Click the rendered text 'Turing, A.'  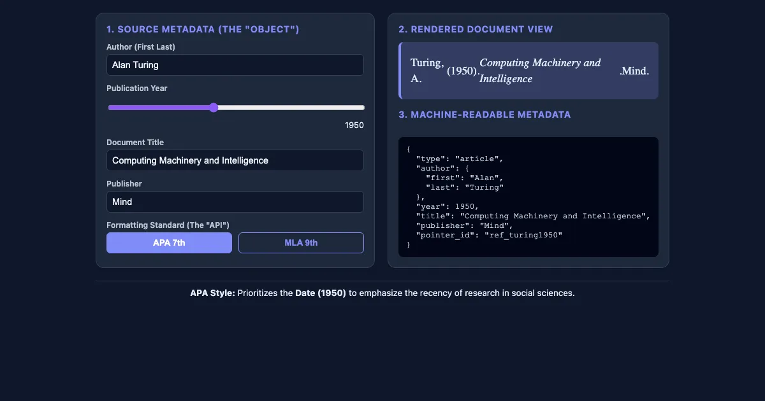coord(427,71)
